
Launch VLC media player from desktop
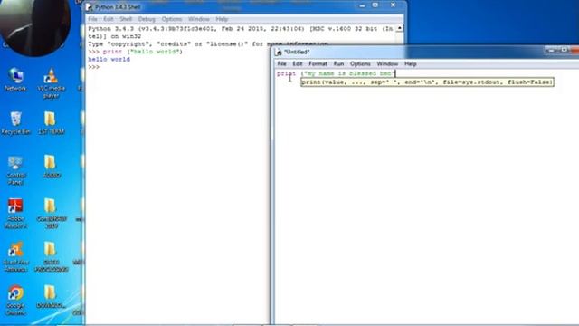pyautogui.click(x=51, y=82)
